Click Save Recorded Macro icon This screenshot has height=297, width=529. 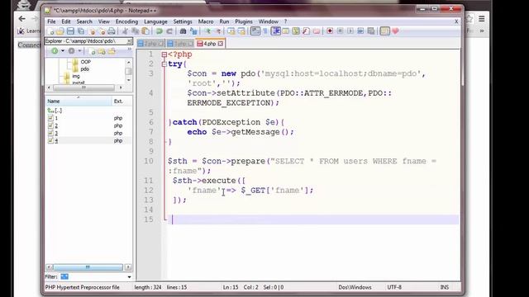tap(371, 31)
